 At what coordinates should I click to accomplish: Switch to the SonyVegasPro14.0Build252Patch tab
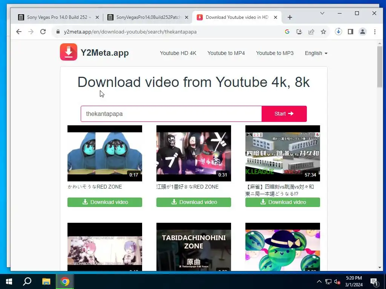(x=148, y=17)
